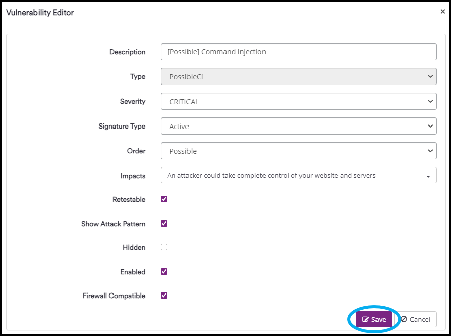Save the vulnerability changes

click(374, 319)
